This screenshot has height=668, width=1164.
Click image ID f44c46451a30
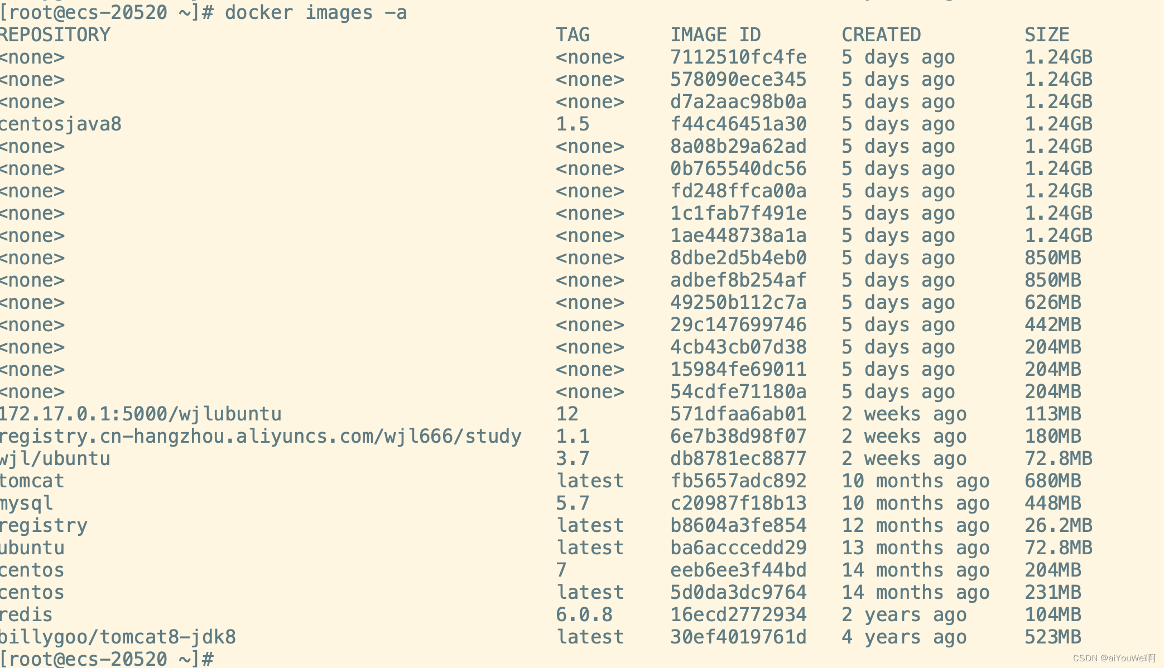[738, 124]
